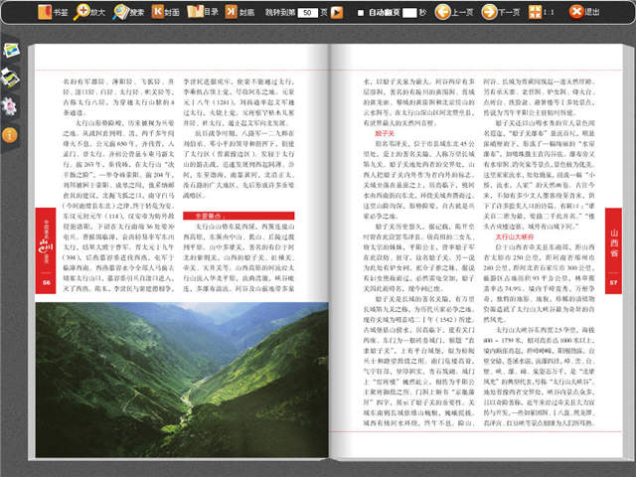Viewport: 636px width, 477px height.
Task: Go to previous page (上一页)
Action: 453,12
